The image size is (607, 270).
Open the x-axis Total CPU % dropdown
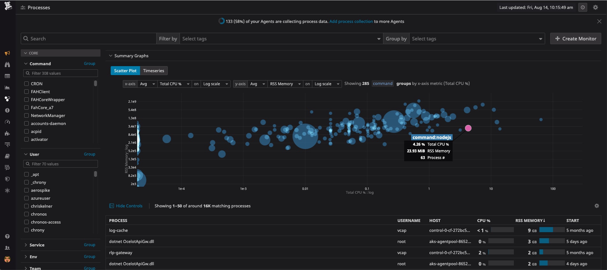coord(174,84)
